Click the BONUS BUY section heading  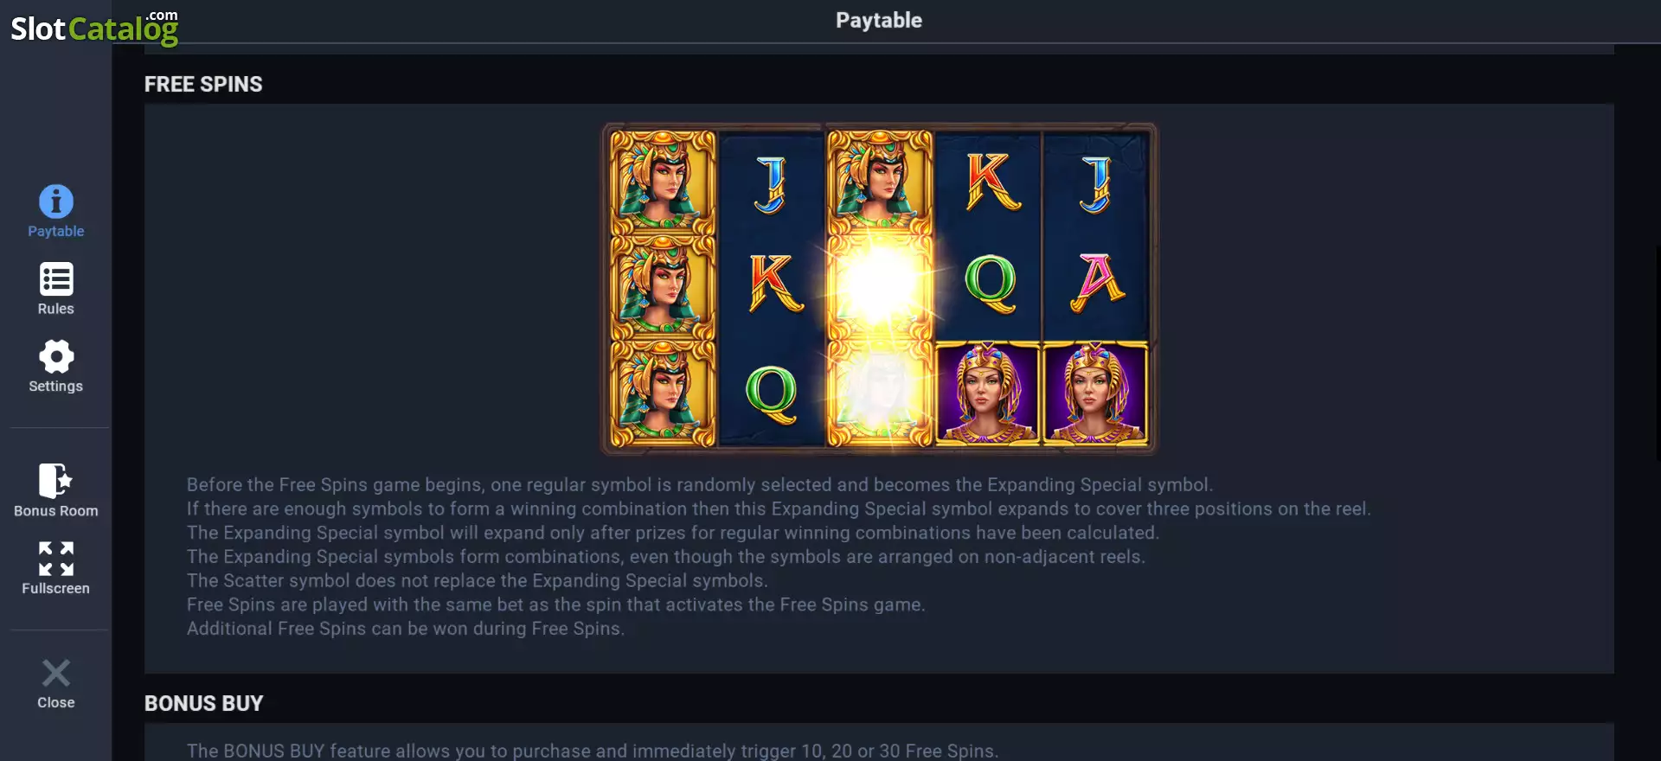[204, 703]
